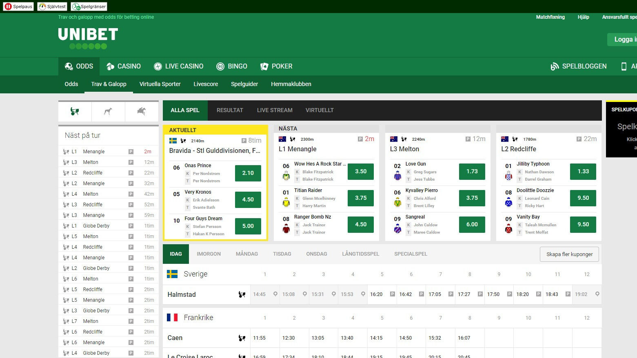Screen dimensions: 637x358
Task: Open the CASINO section
Action: (123, 66)
